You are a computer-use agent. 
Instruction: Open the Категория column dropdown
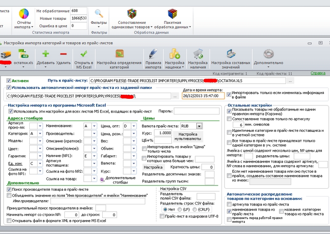pyautogui.click(x=40, y=134)
